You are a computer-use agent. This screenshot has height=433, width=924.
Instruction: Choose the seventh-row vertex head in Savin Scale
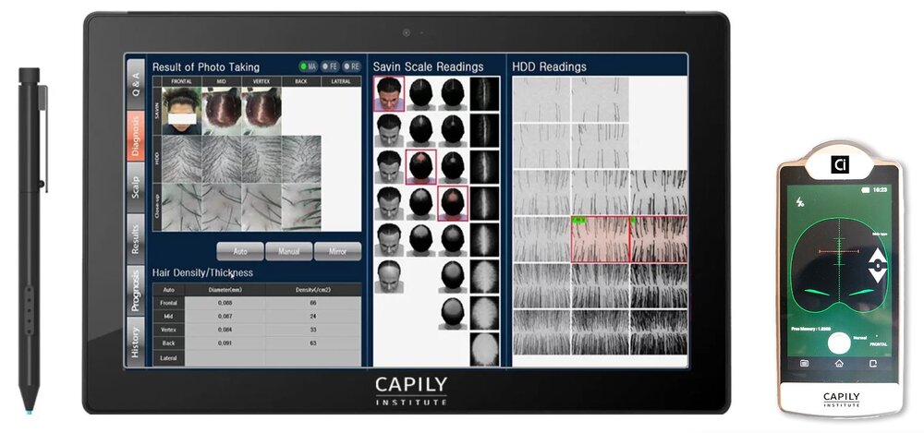pos(453,313)
